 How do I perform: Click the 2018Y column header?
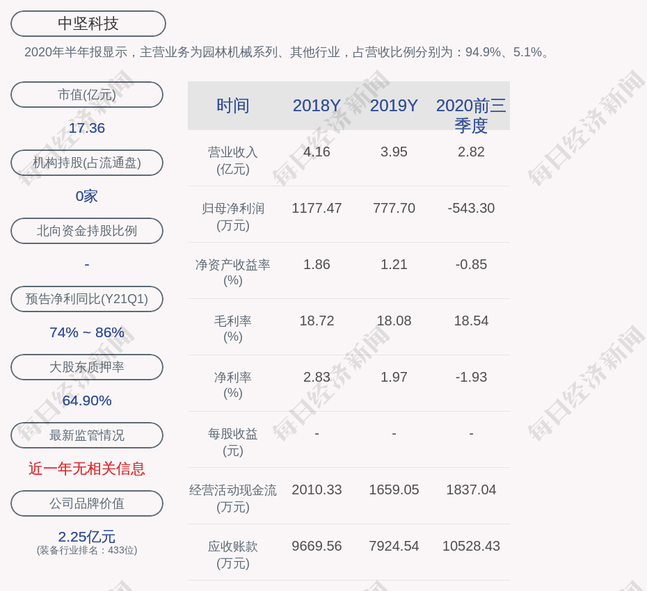pyautogui.click(x=317, y=106)
